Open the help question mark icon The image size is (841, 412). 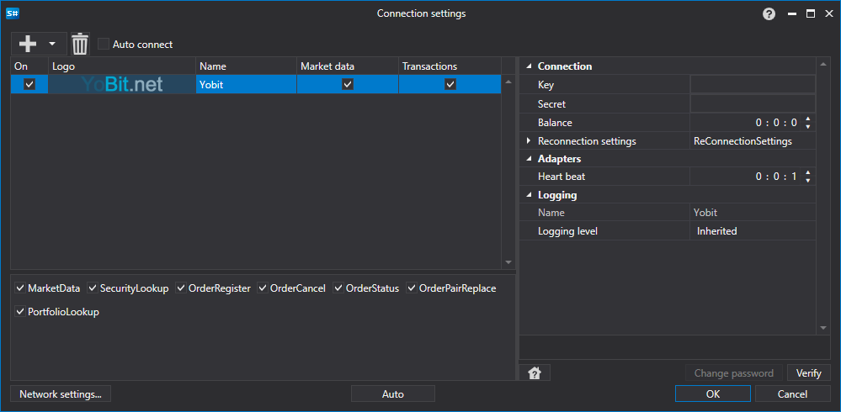(769, 14)
